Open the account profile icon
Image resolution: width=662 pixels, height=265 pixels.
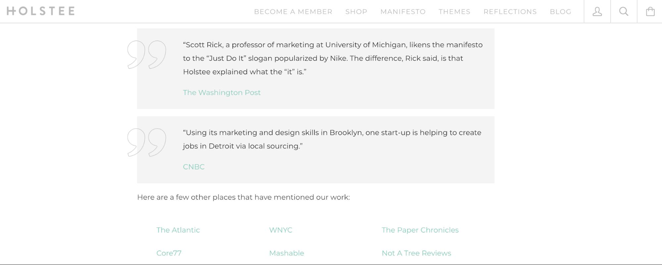[597, 12]
